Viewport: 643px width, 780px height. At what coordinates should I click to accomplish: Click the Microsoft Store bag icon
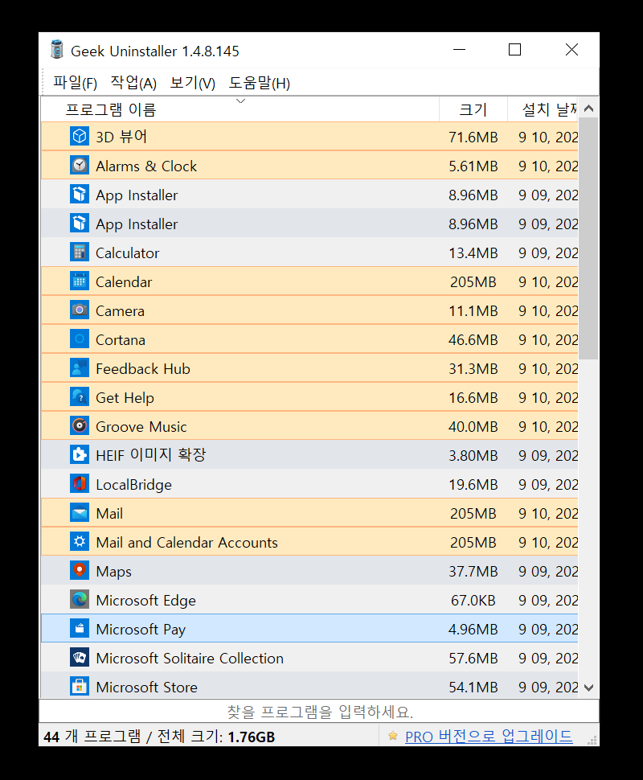80,686
